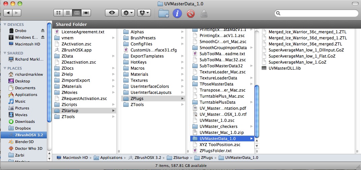Click the Eject icon in toolbar
The width and height of the screenshot is (361, 170).
point(204,13)
